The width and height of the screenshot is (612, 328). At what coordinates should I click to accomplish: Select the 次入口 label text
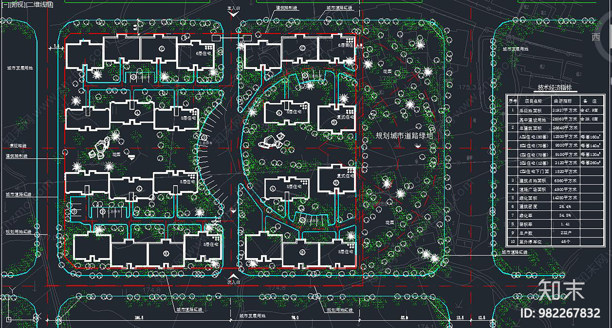(234, 282)
